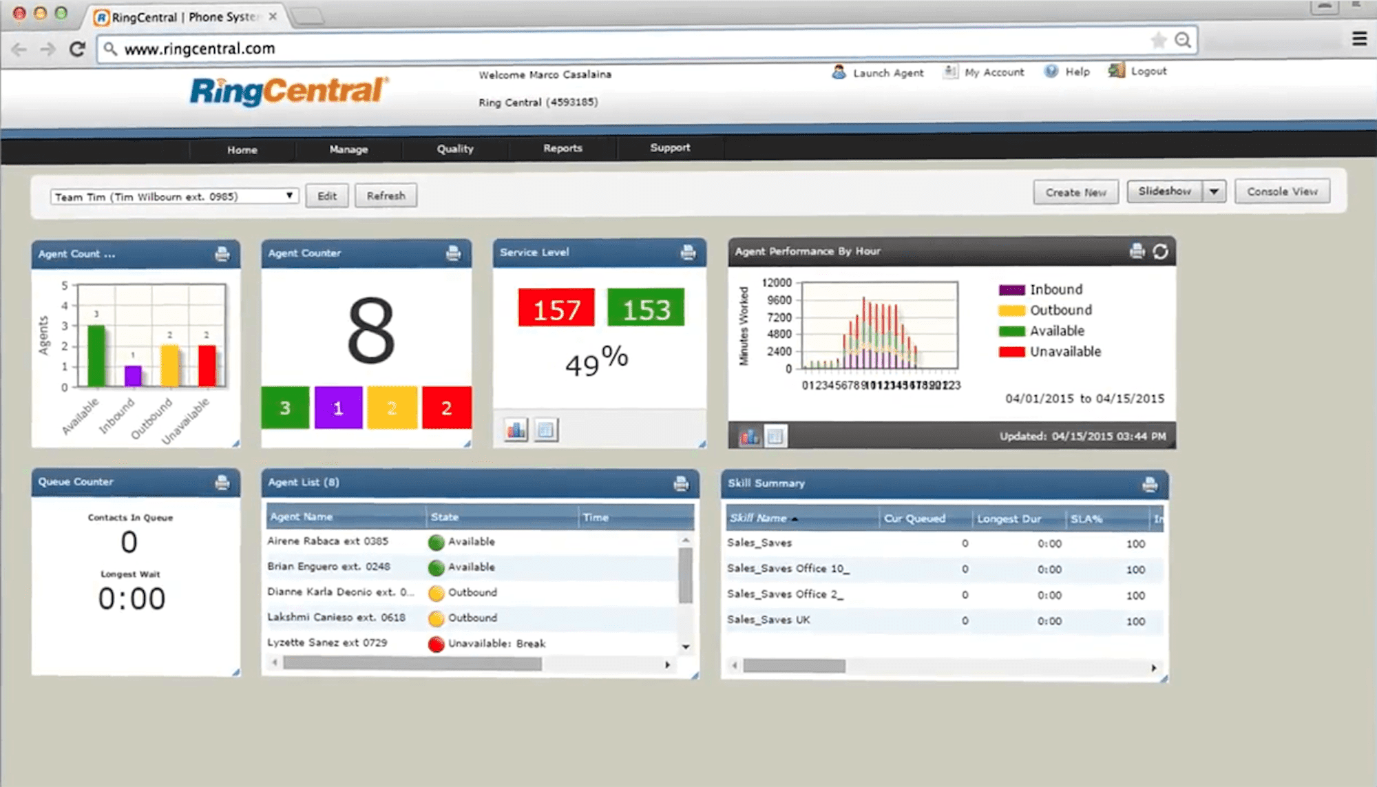The image size is (1377, 787).
Task: Switch Service Level to table view
Action: click(x=546, y=430)
